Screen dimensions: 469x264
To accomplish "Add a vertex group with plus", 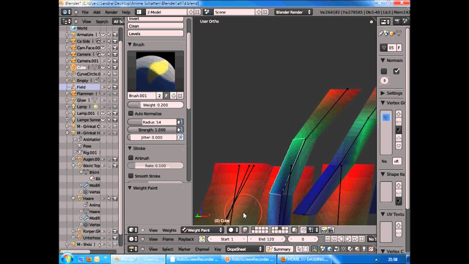I will pyautogui.click(x=399, y=114).
